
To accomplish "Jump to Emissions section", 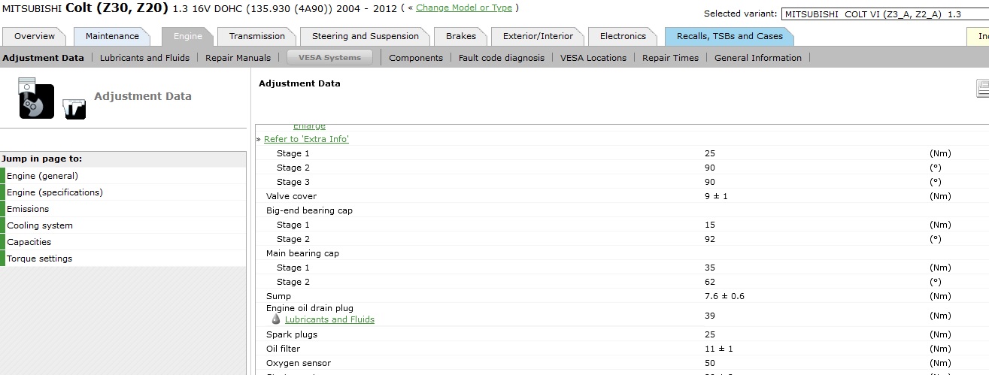I will pyautogui.click(x=123, y=209).
